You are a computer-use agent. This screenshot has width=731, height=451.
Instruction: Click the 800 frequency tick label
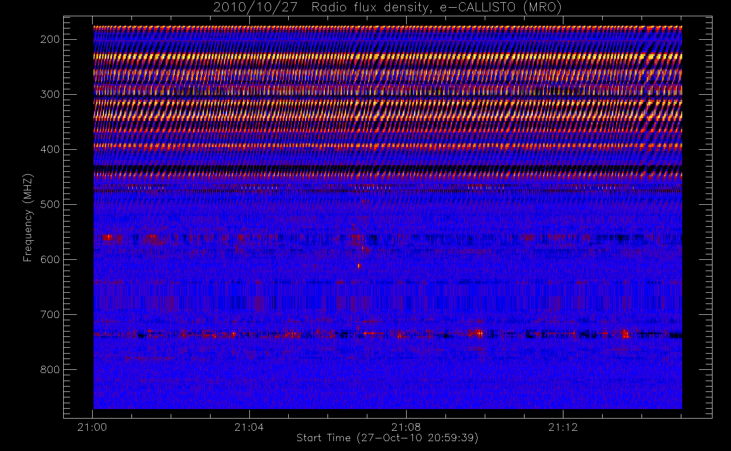pyautogui.click(x=50, y=369)
